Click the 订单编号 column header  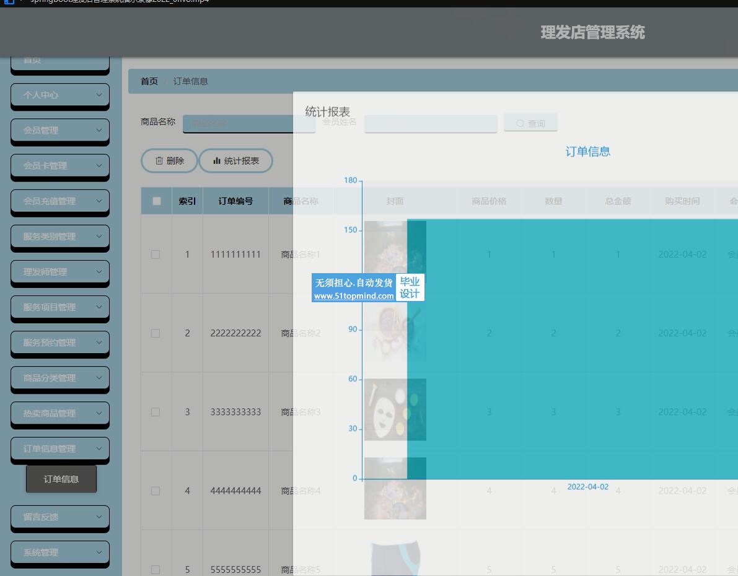pos(236,201)
